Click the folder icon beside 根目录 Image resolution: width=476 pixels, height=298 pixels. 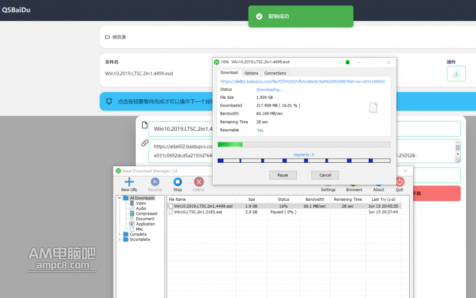click(x=107, y=37)
